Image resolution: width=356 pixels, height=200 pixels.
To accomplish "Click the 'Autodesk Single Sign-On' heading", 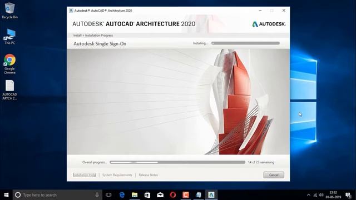I will pos(100,44).
